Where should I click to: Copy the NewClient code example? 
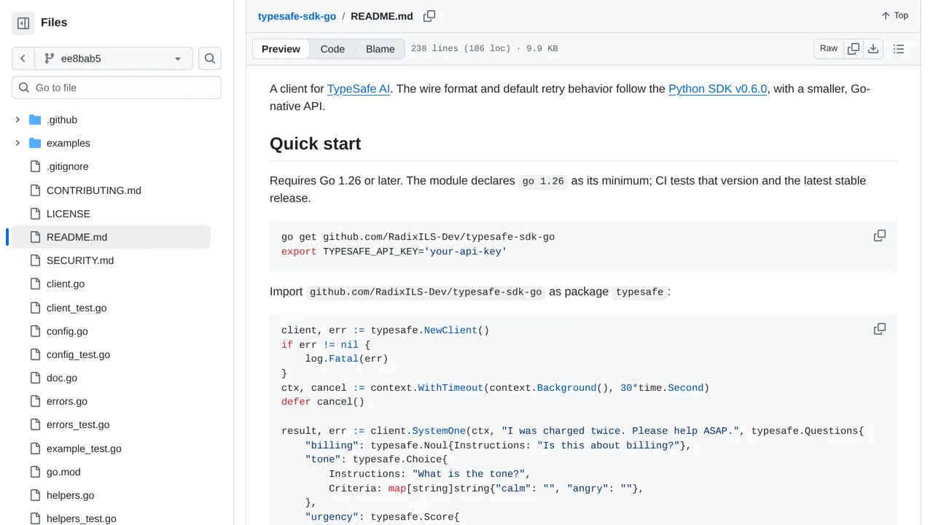pyautogui.click(x=880, y=329)
